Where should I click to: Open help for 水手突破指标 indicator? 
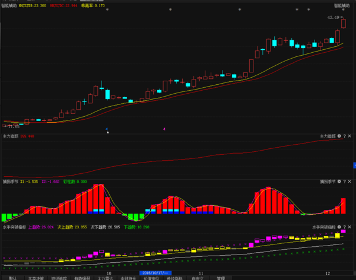[x=344, y=227]
